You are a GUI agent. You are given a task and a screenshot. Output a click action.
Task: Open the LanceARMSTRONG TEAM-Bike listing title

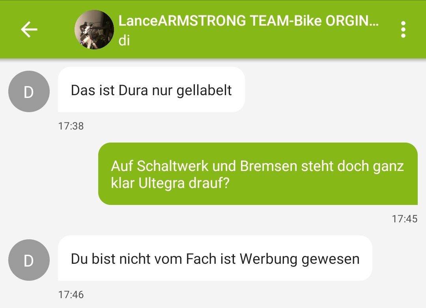(x=248, y=21)
